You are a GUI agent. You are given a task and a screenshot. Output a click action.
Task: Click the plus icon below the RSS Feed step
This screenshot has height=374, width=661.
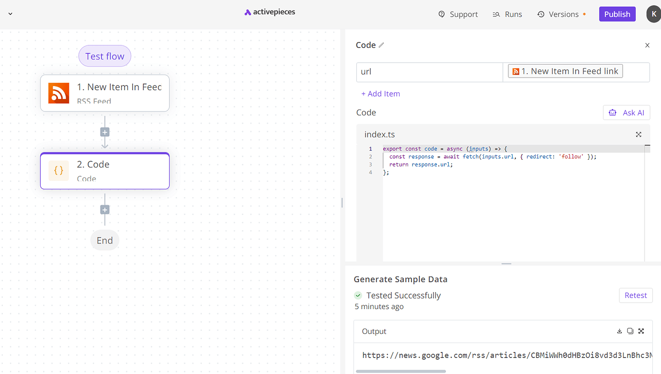104,132
